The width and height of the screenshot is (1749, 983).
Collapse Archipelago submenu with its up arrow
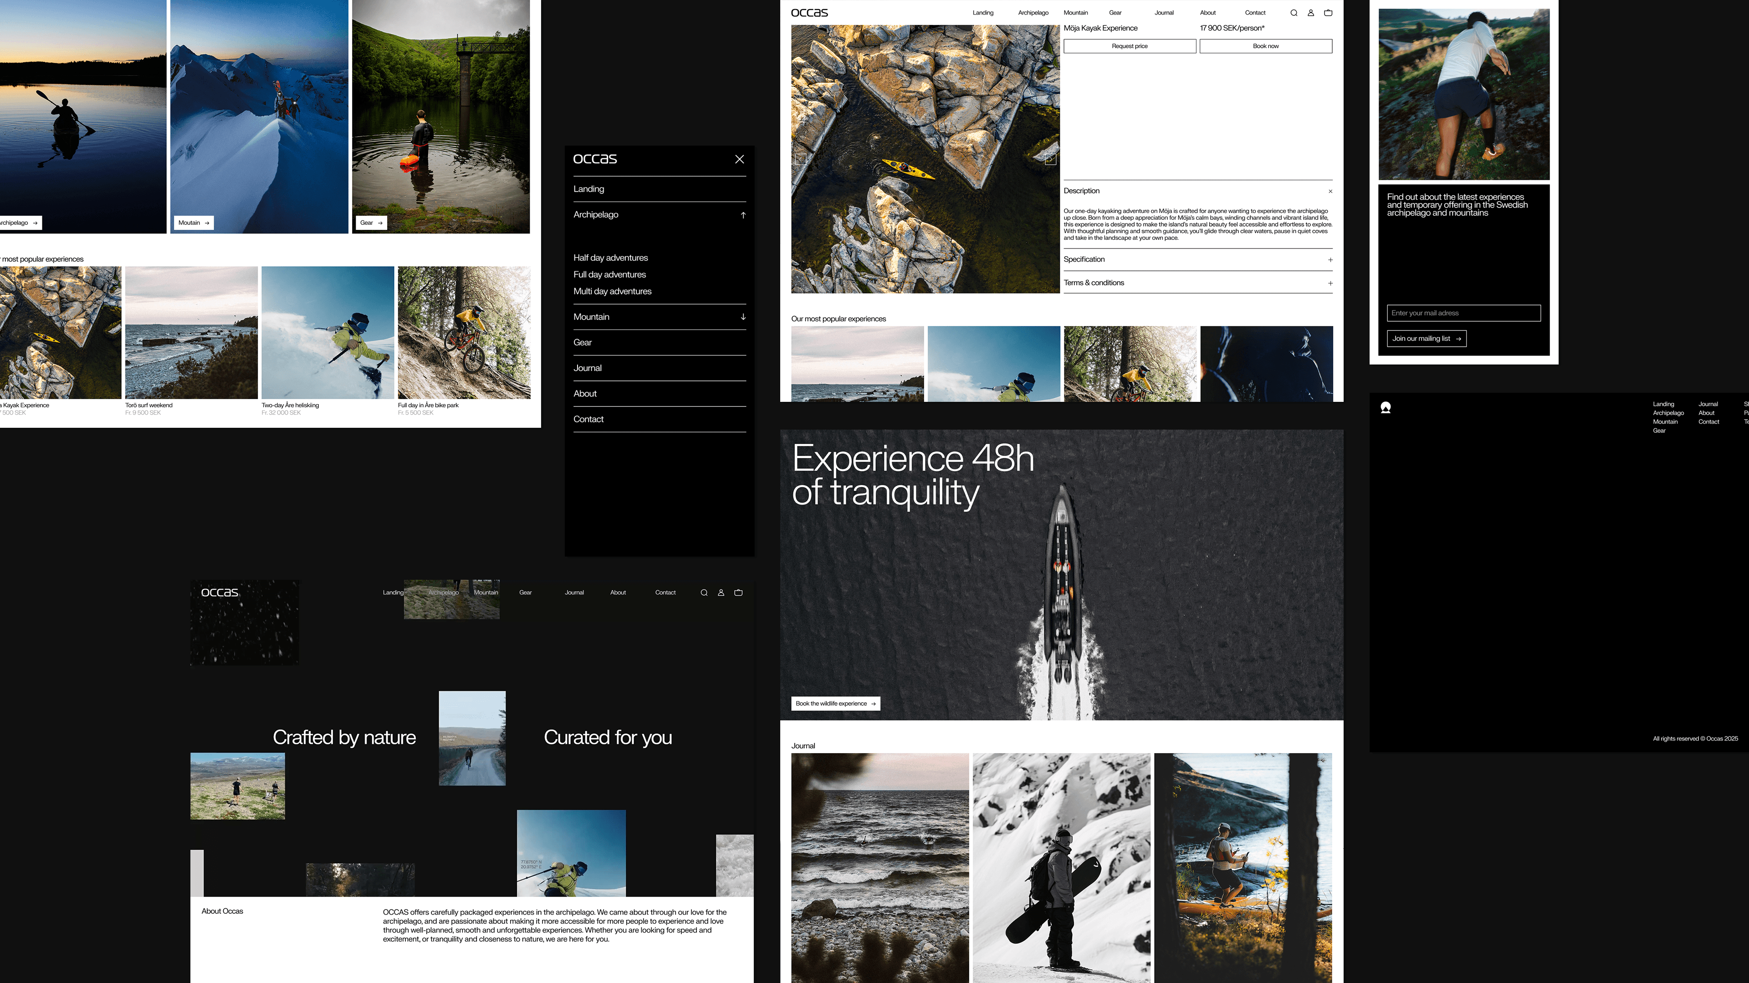[743, 215]
